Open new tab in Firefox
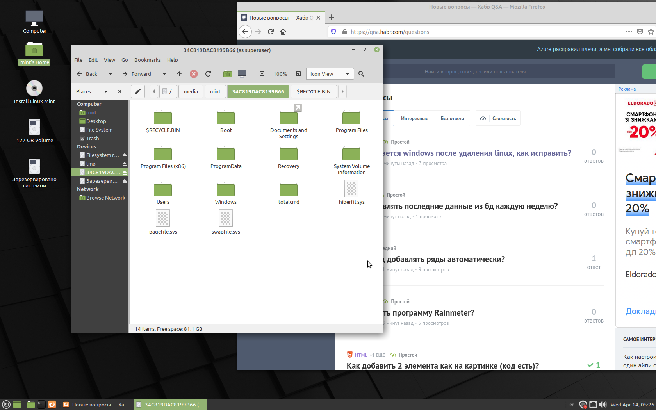The width and height of the screenshot is (656, 410). [332, 17]
